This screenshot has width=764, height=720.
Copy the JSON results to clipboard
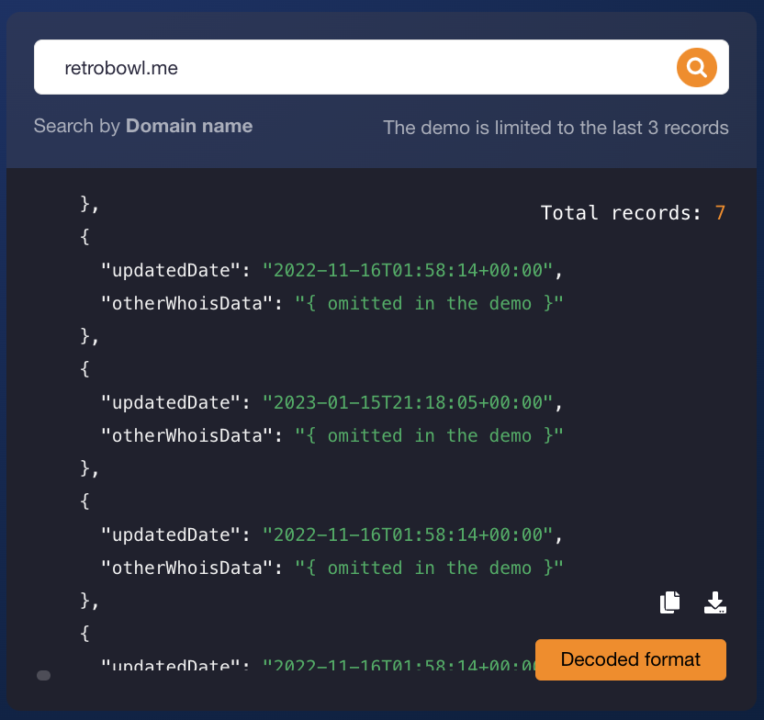pos(669,602)
